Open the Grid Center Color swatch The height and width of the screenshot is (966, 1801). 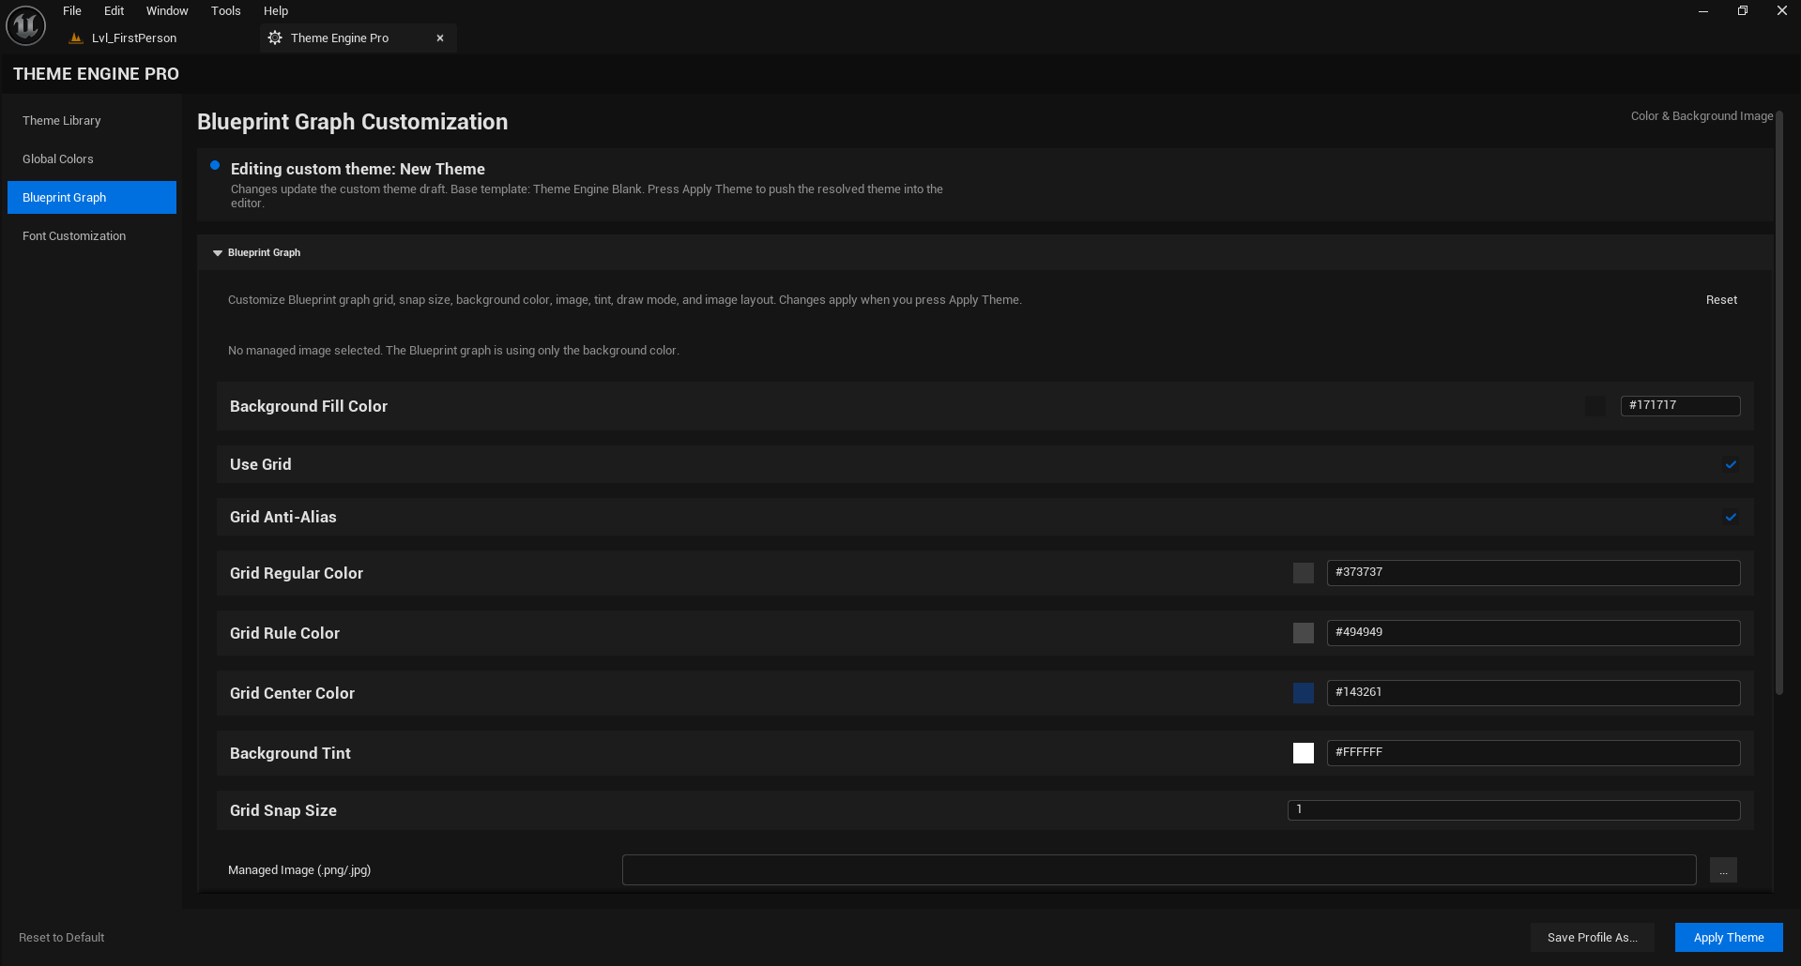[x=1304, y=693]
